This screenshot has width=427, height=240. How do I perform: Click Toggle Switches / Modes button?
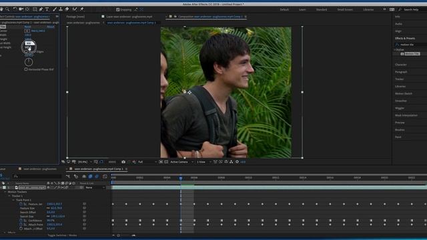click(x=62, y=235)
